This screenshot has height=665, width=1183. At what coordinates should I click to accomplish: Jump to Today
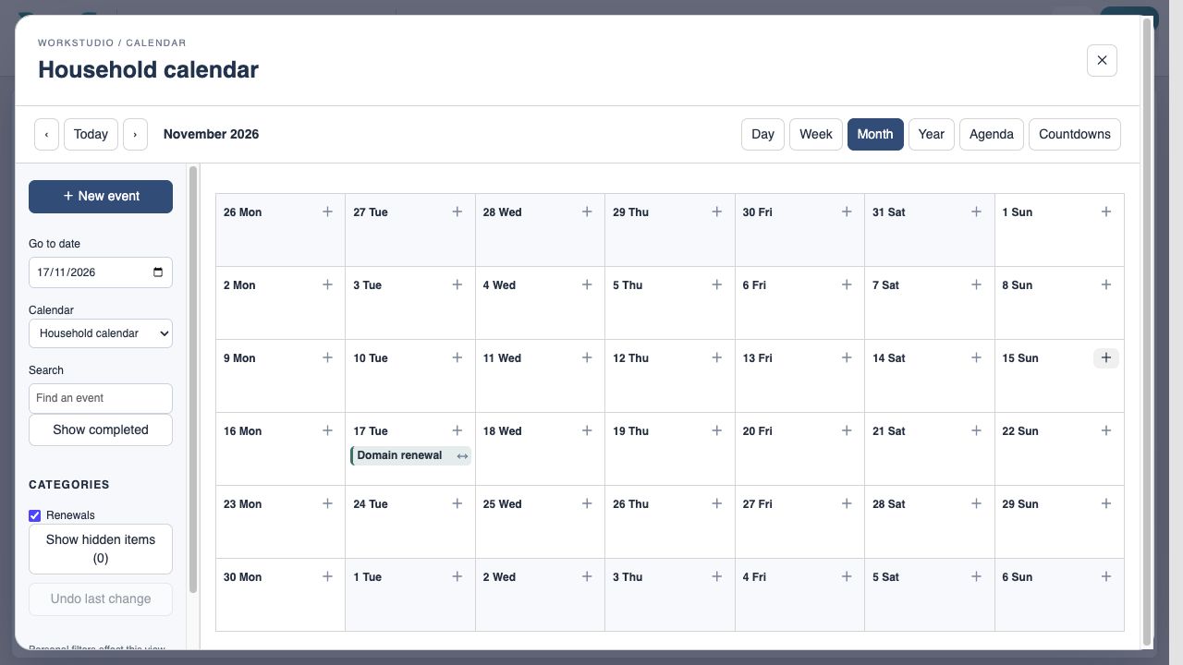tap(91, 134)
